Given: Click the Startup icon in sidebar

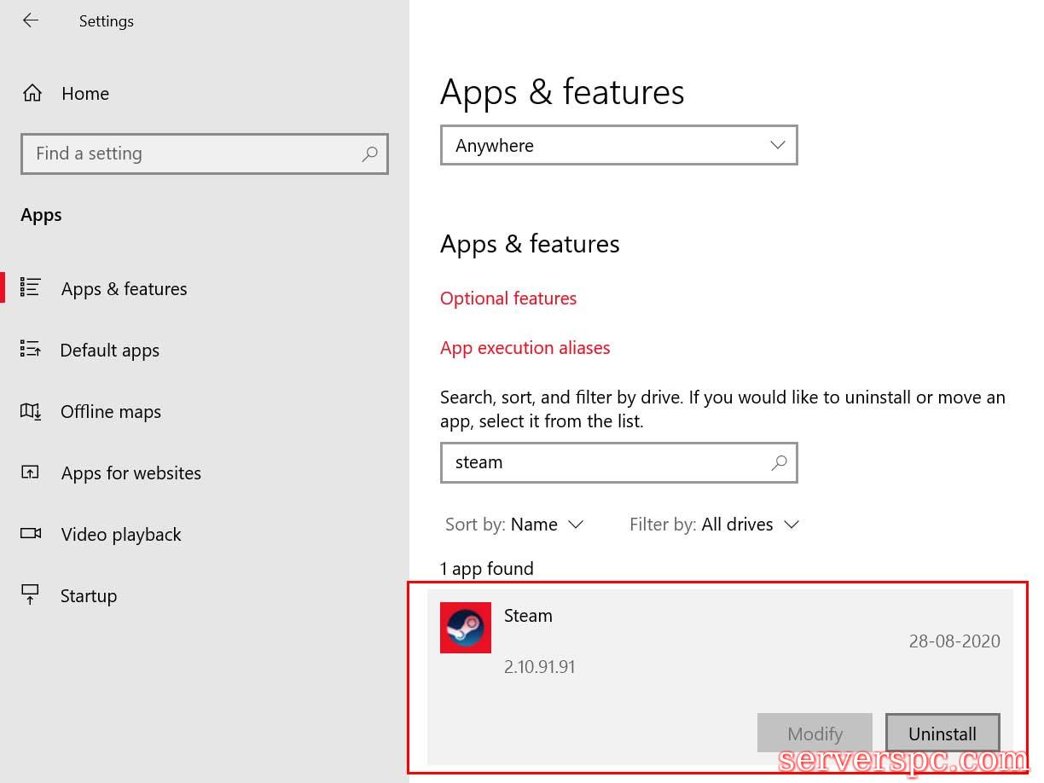Looking at the screenshot, I should [31, 594].
